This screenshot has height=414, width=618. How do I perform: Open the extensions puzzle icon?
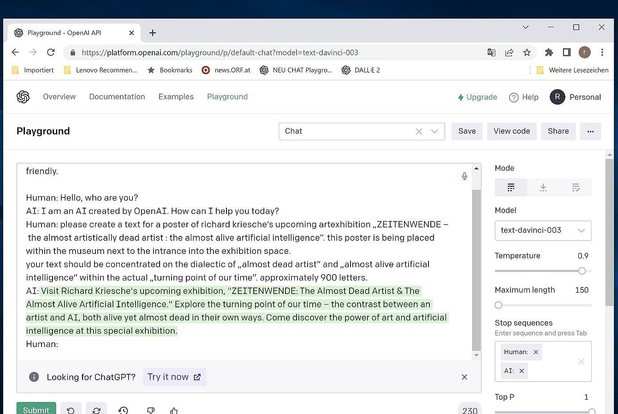549,52
